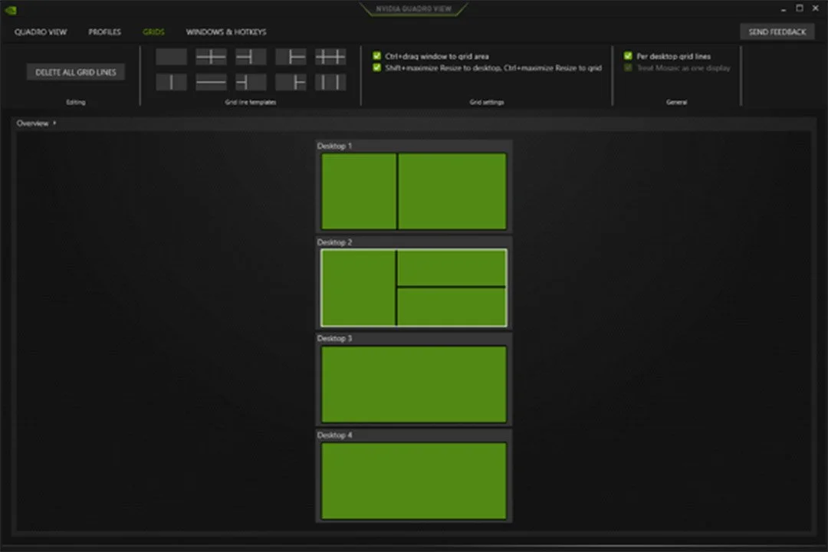Click the Desktop 1 label
Image resolution: width=828 pixels, height=552 pixels.
click(x=334, y=146)
